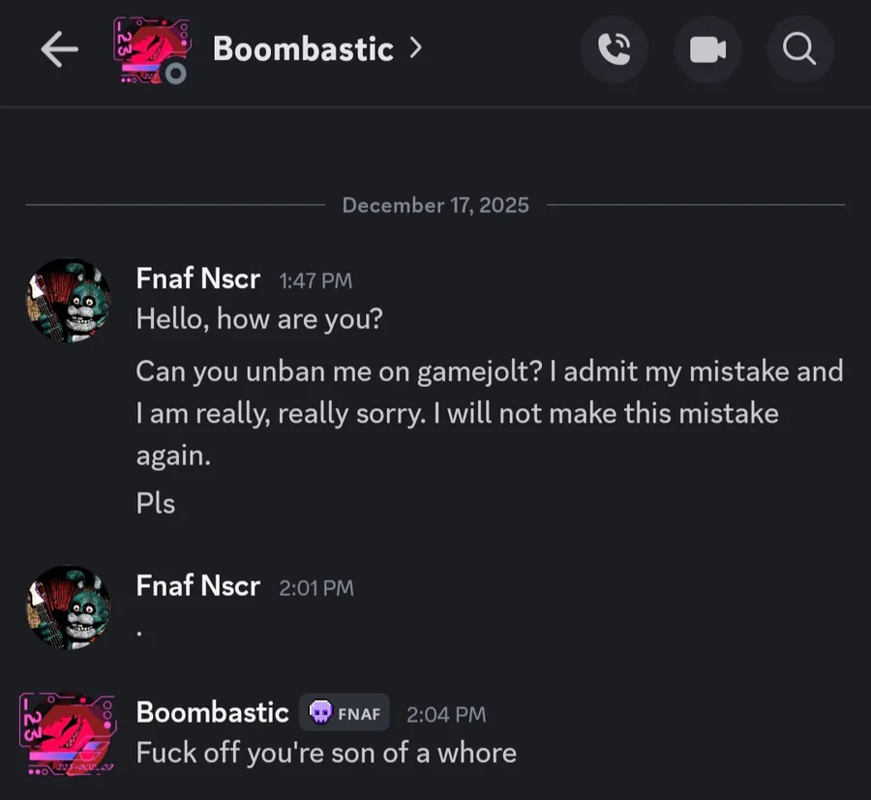Go back using the left arrow

point(60,49)
